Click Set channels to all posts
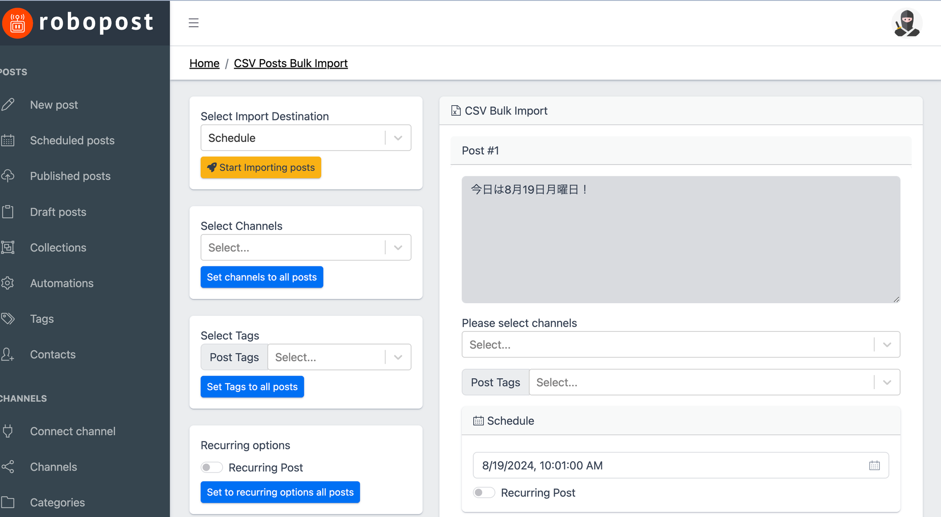 [262, 277]
